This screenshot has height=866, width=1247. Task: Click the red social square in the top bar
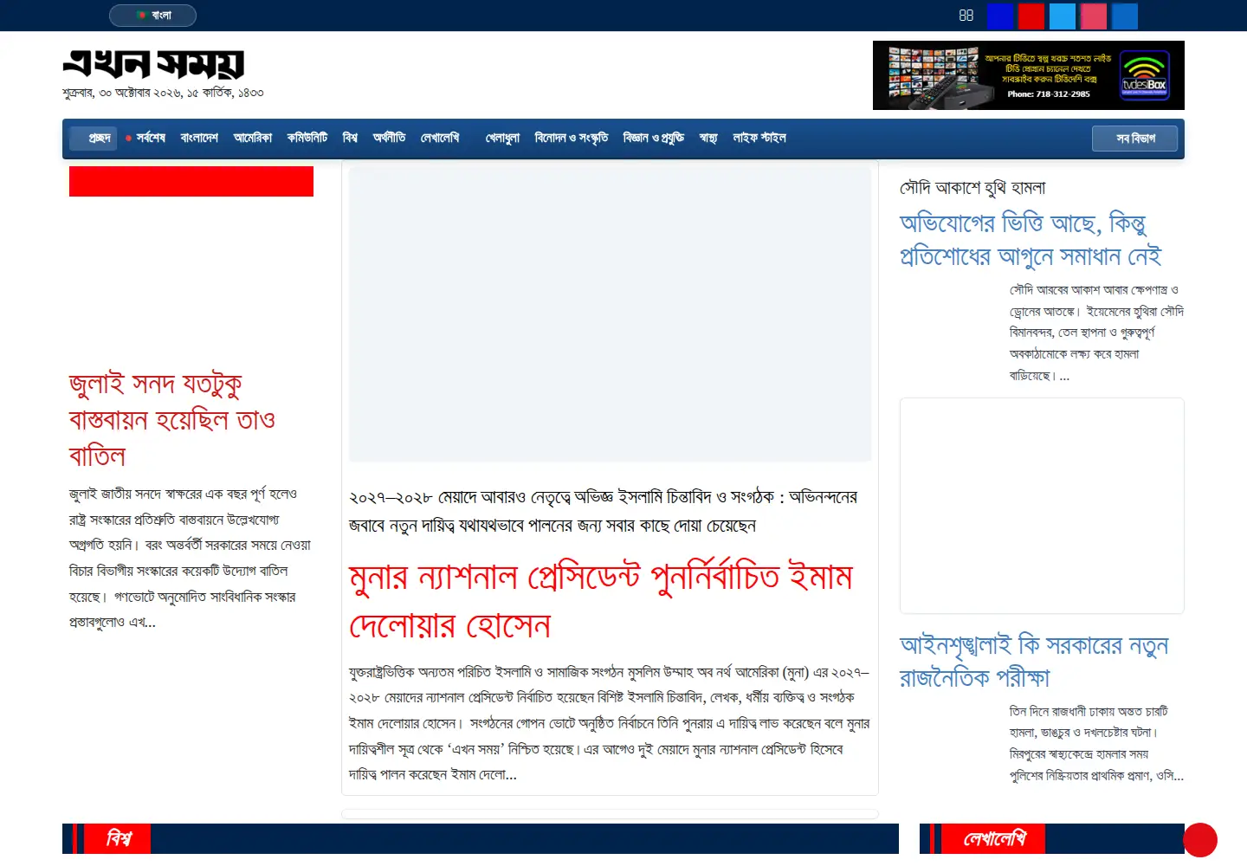1031,16
